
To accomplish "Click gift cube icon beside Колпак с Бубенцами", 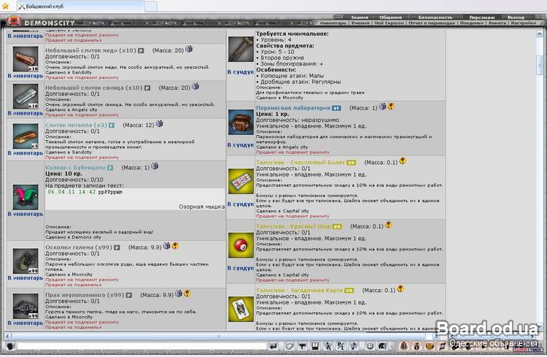I will pyautogui.click(x=155, y=166).
